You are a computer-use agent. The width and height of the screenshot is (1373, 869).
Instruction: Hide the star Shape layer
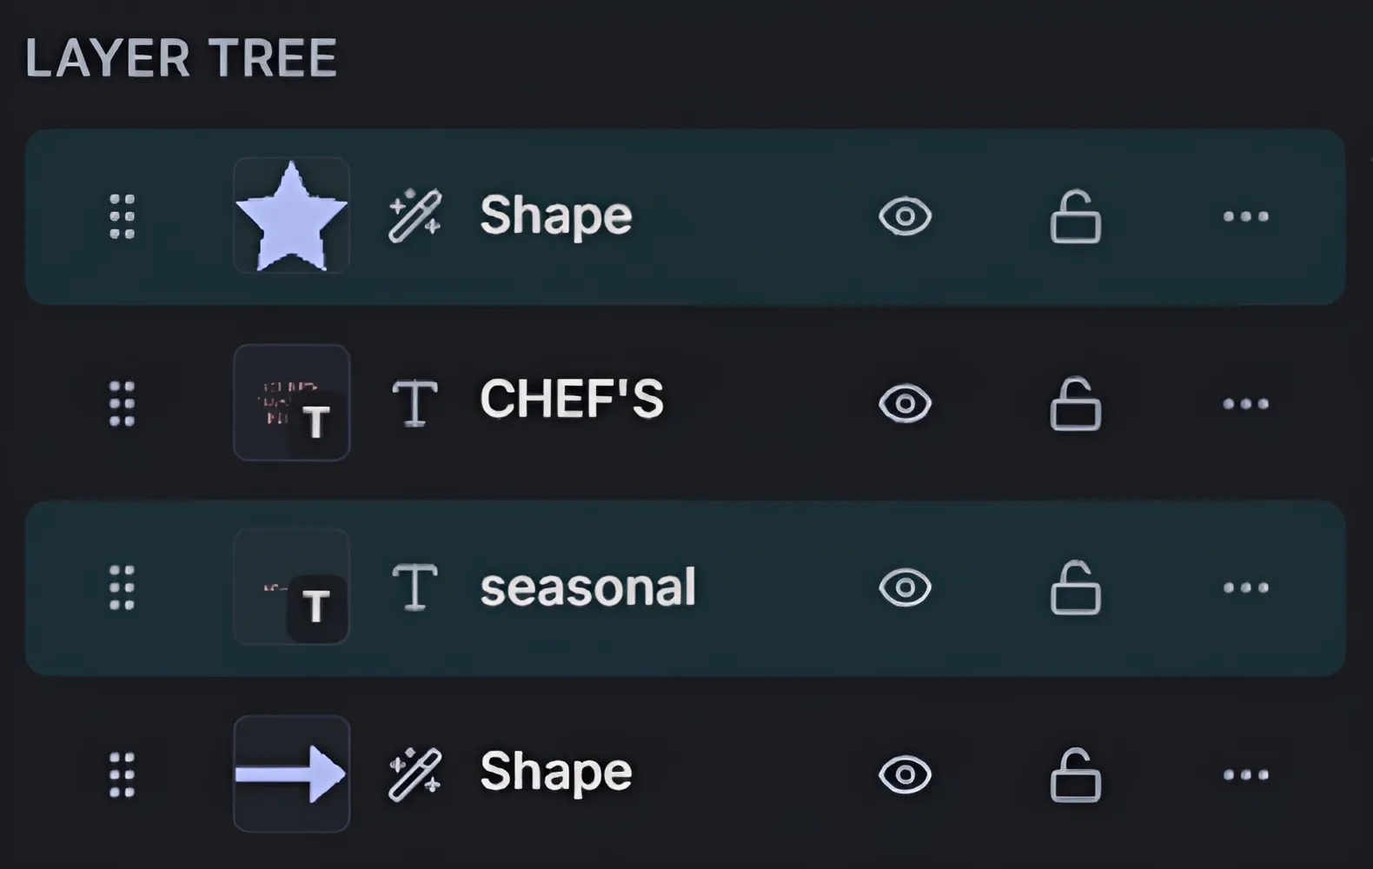(905, 216)
